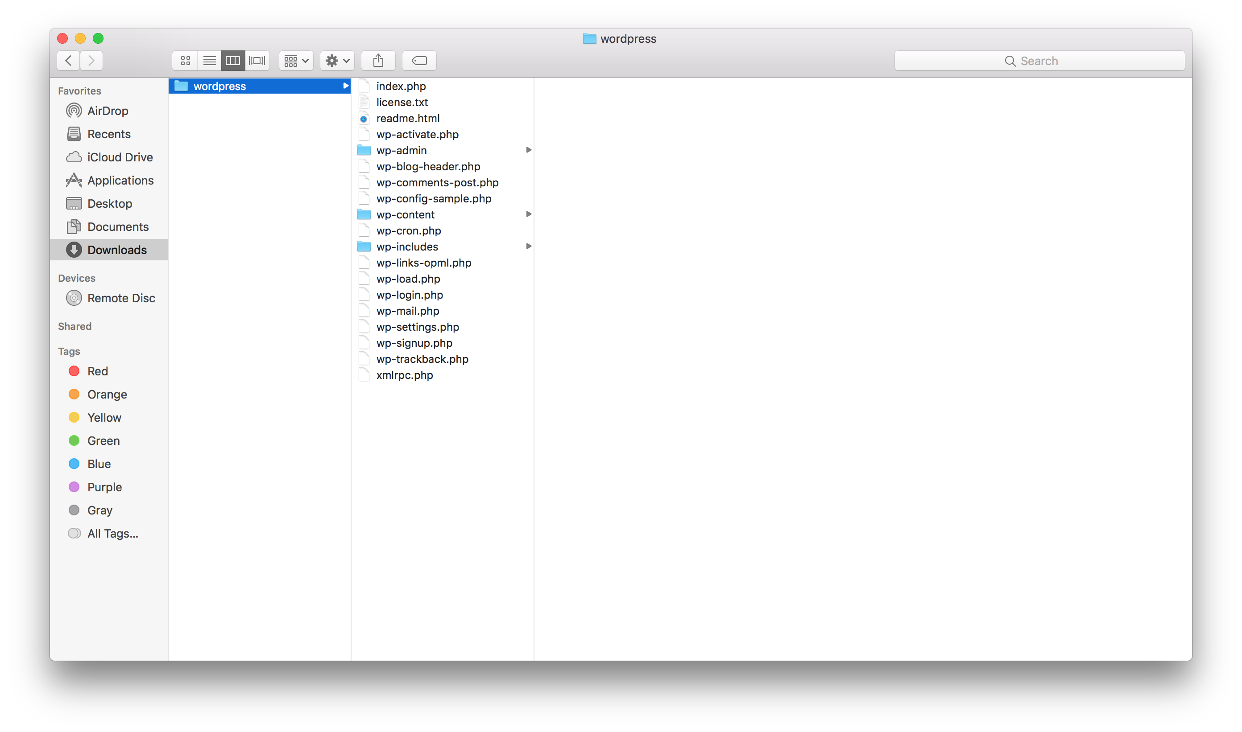Screen dimensions: 1242x732
Task: Select the wp-content folder
Action: click(x=443, y=214)
